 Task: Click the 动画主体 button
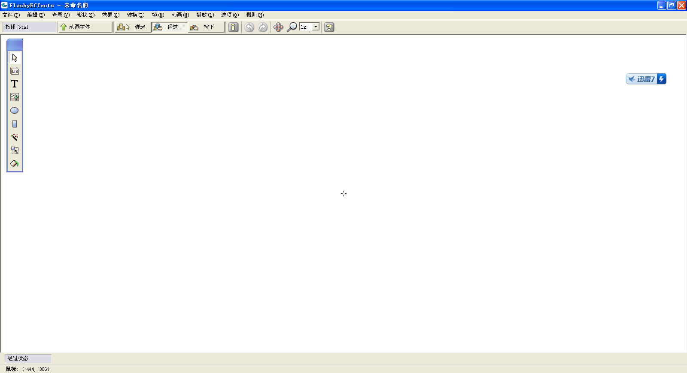pos(85,27)
